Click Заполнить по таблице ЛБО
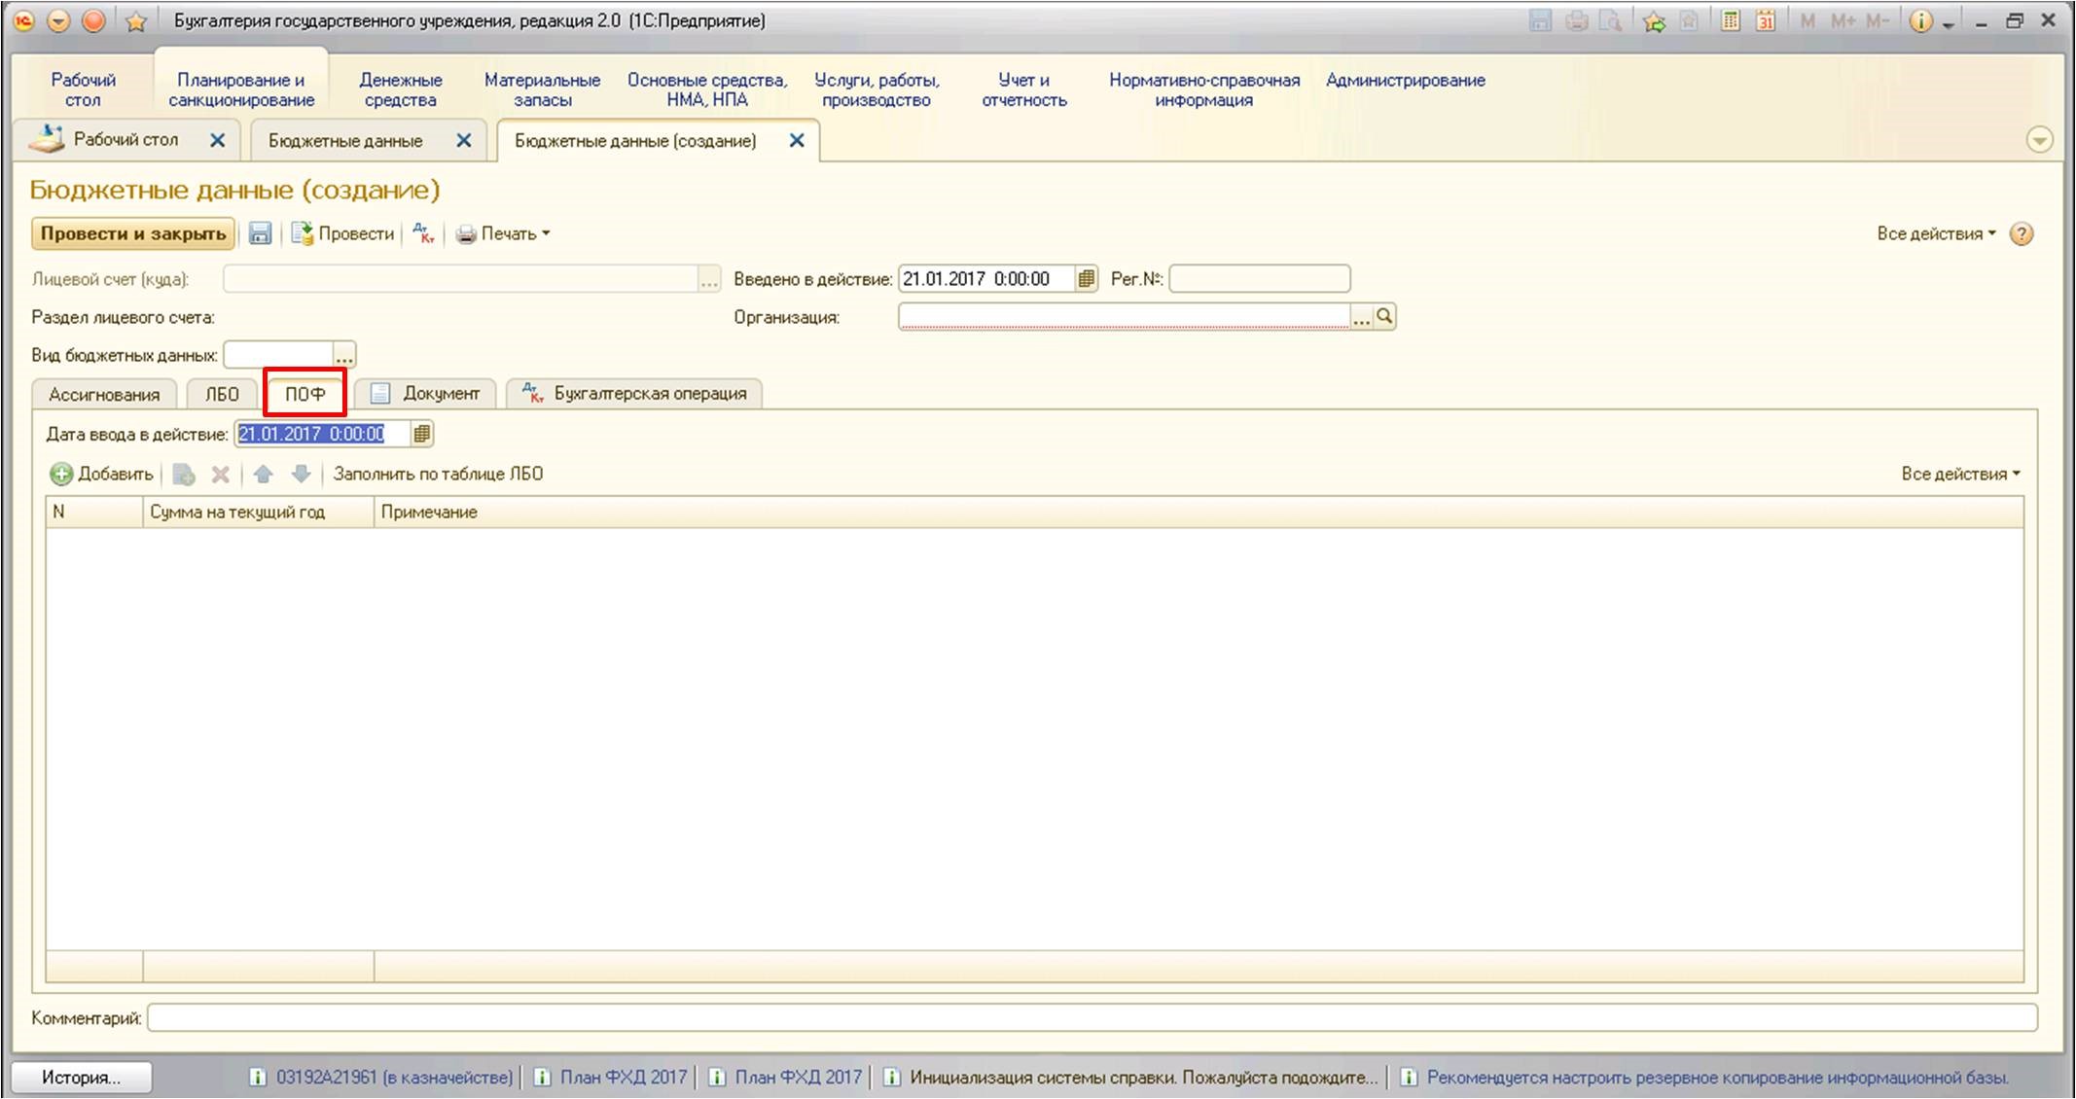This screenshot has width=2076, height=1099. [438, 474]
